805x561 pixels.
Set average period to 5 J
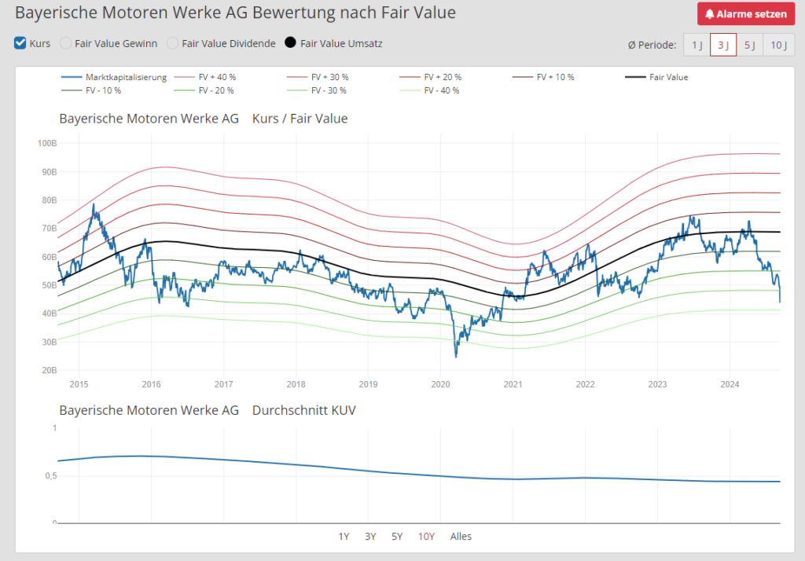pyautogui.click(x=750, y=45)
